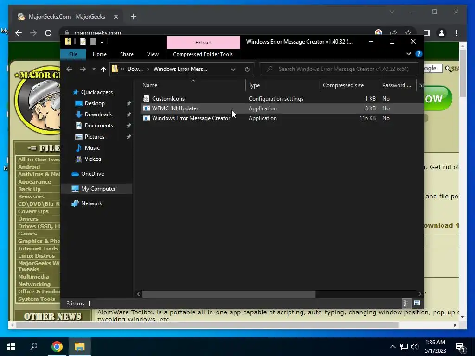This screenshot has height=356, width=475.
Task: Click Properties icon in quick access toolbar
Action: pyautogui.click(x=83, y=42)
